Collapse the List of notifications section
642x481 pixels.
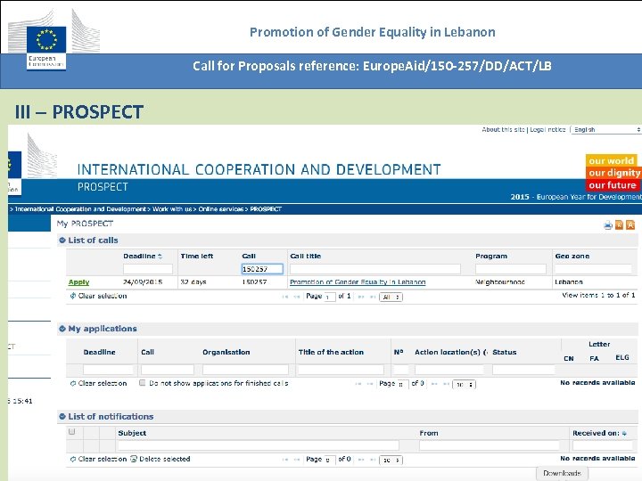[x=62, y=416]
